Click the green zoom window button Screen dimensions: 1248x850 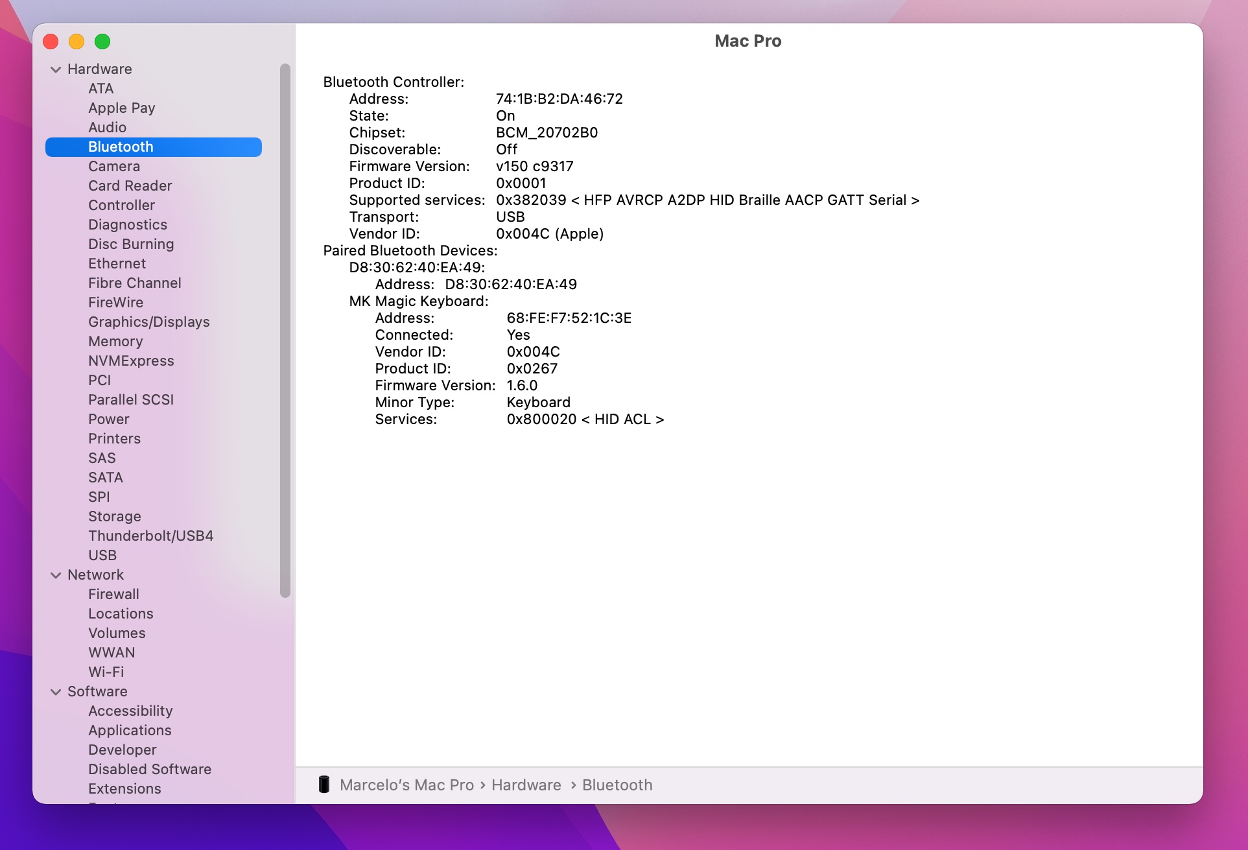(x=102, y=41)
